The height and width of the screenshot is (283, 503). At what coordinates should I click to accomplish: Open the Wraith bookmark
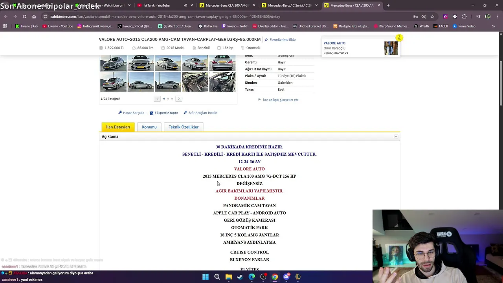[421, 26]
